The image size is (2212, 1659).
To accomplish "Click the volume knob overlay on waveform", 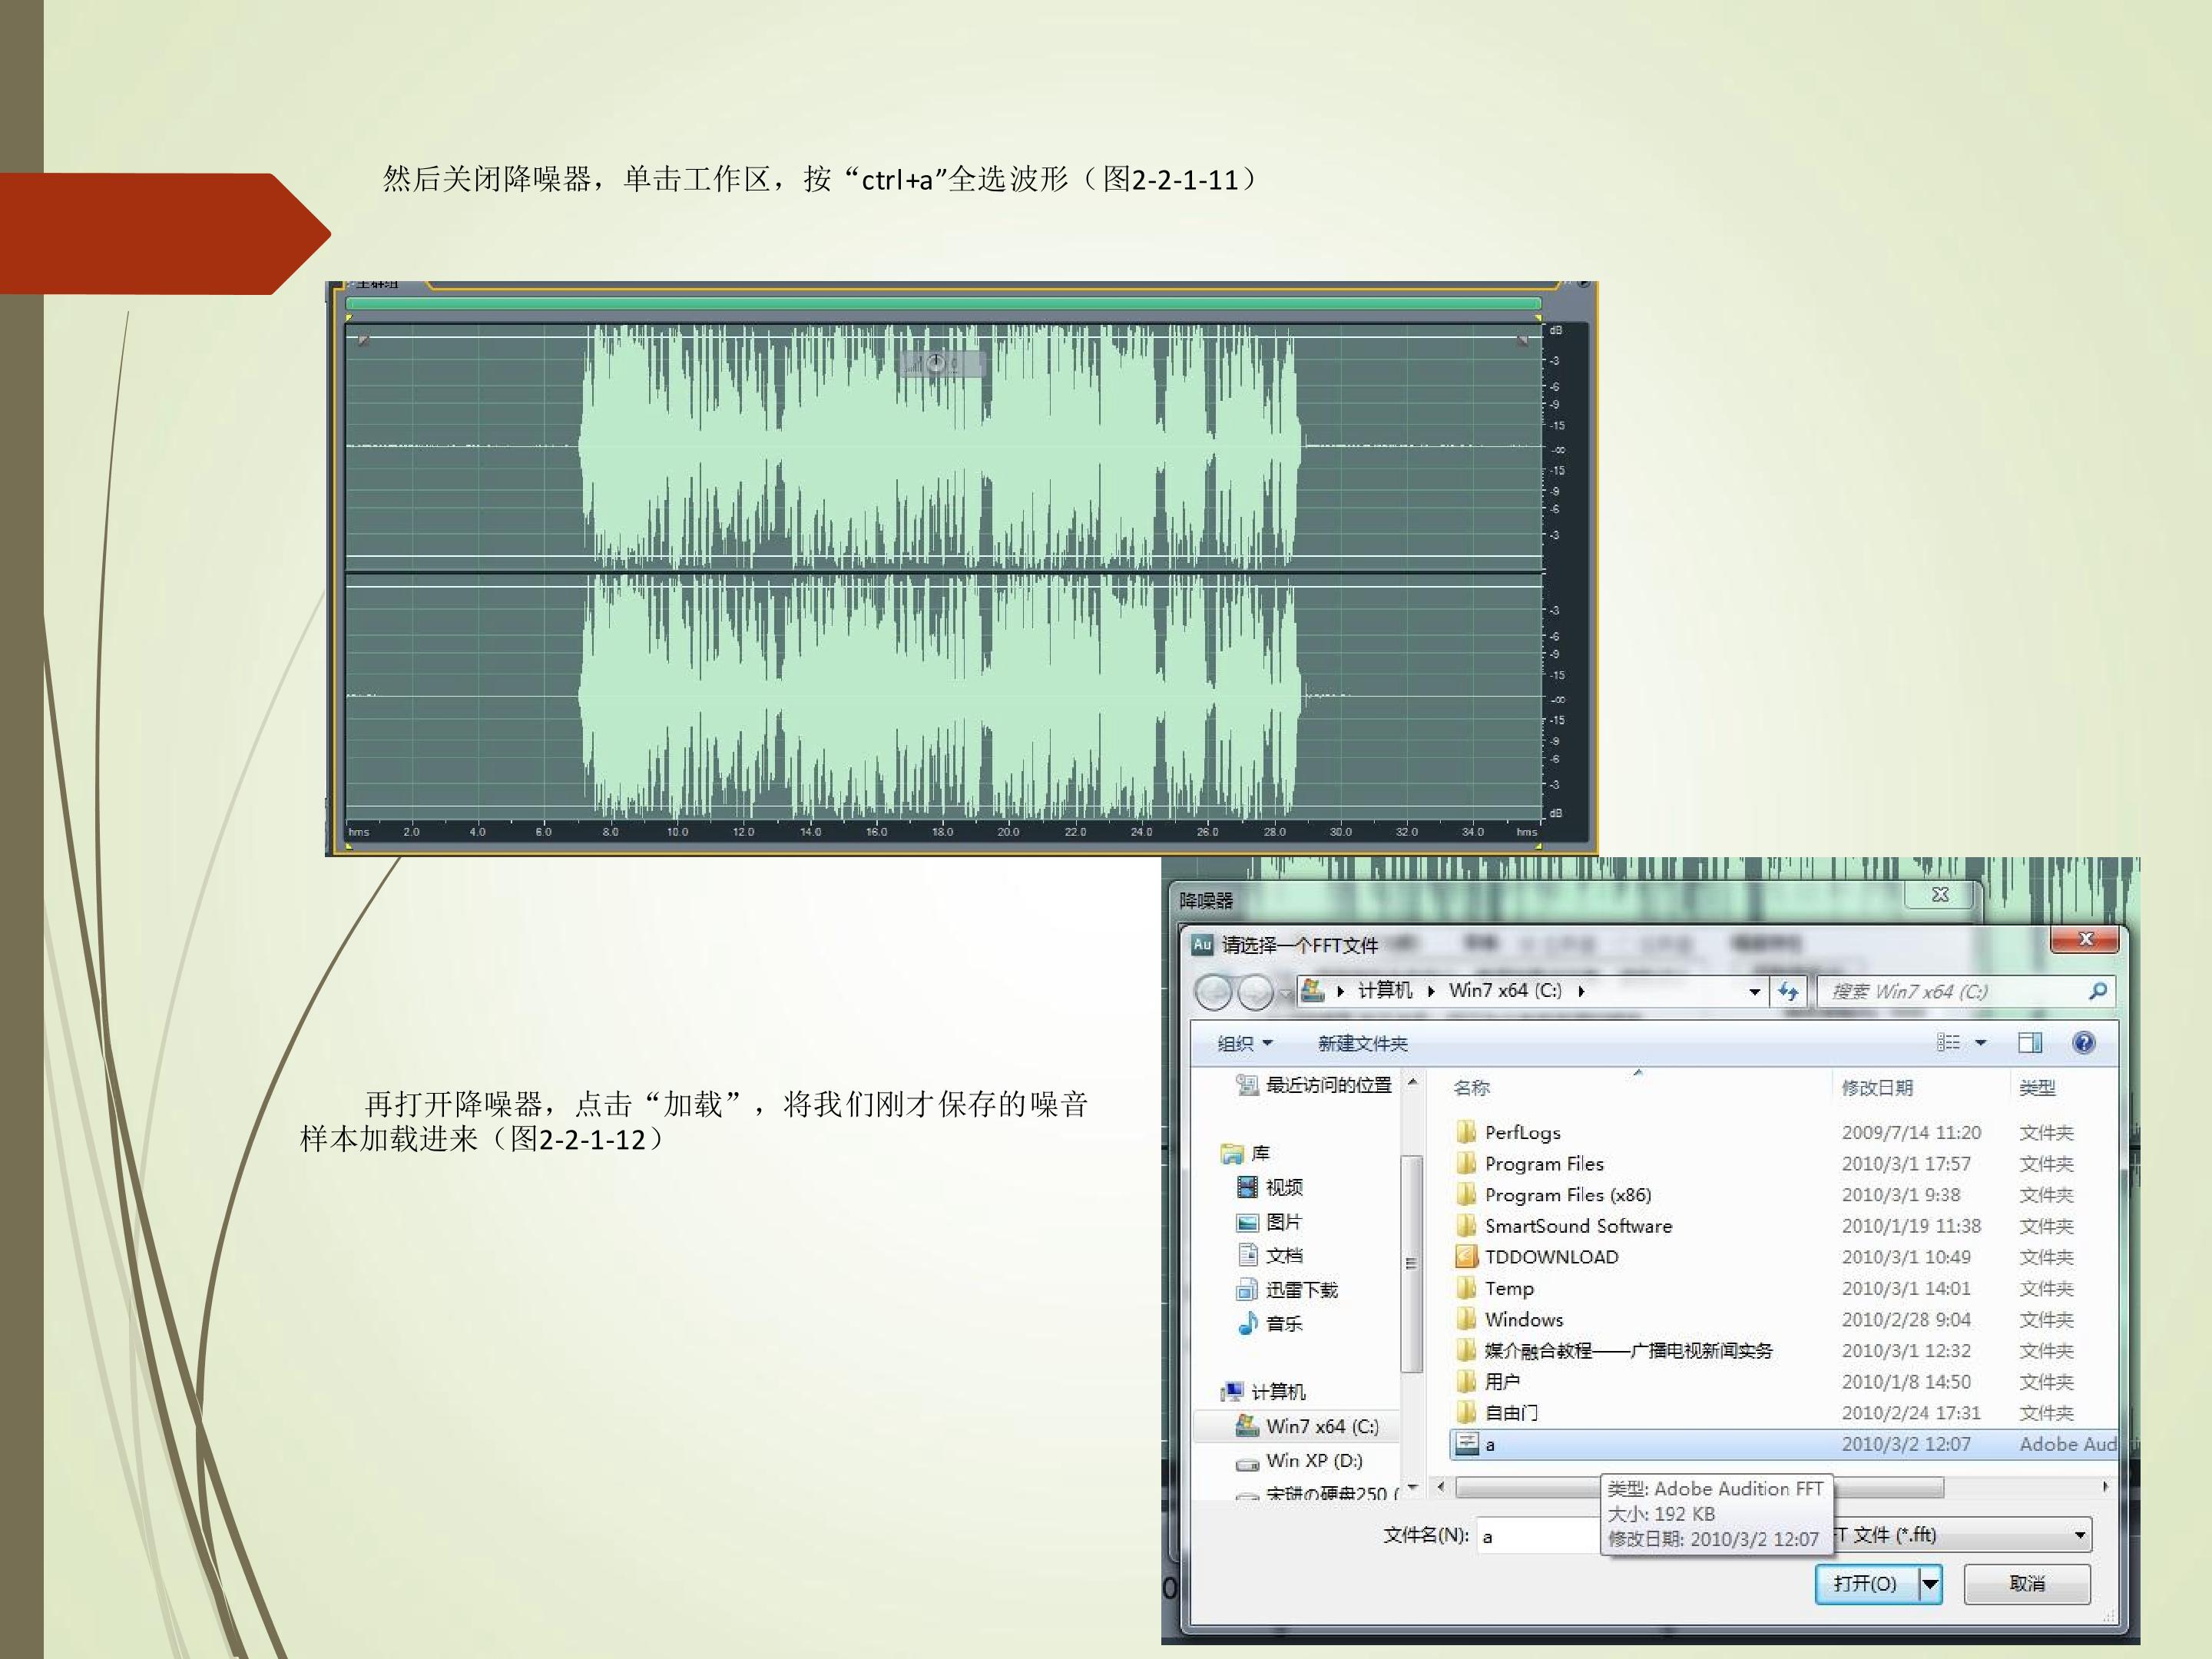I will (936, 363).
